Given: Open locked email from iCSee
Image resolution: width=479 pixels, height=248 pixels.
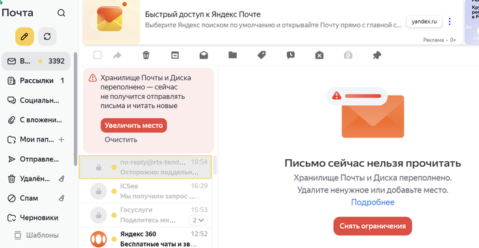Looking at the screenshot, I should click(x=145, y=191).
